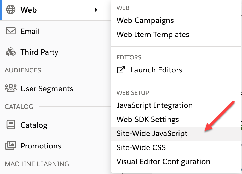Image resolution: width=242 pixels, height=174 pixels.
Task: Select the Third Party channel label
Action: tap(39, 52)
